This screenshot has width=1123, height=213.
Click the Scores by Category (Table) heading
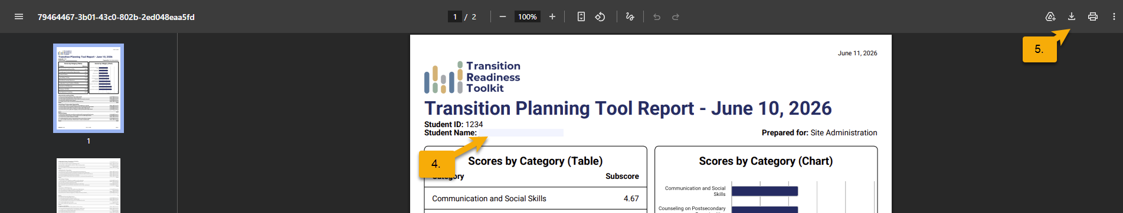pos(535,161)
